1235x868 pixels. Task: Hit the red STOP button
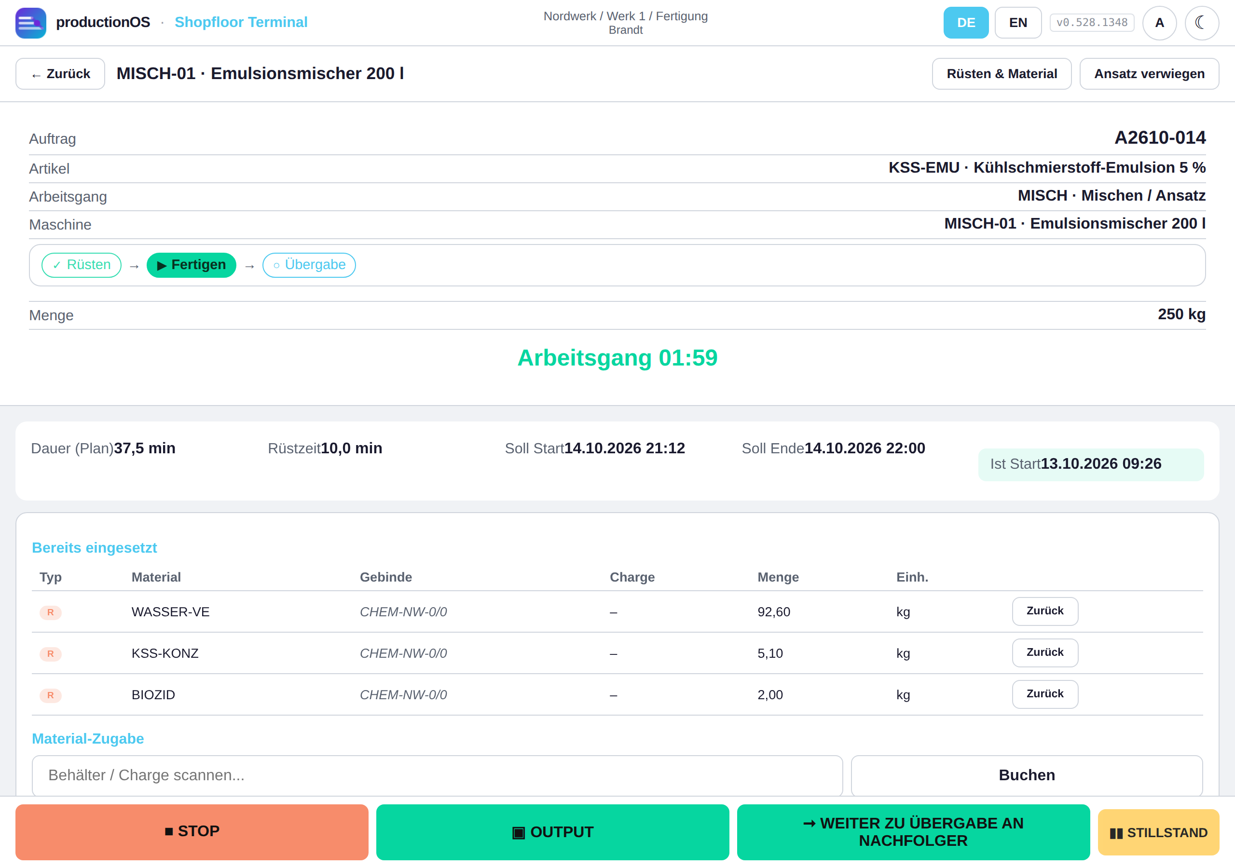tap(192, 831)
